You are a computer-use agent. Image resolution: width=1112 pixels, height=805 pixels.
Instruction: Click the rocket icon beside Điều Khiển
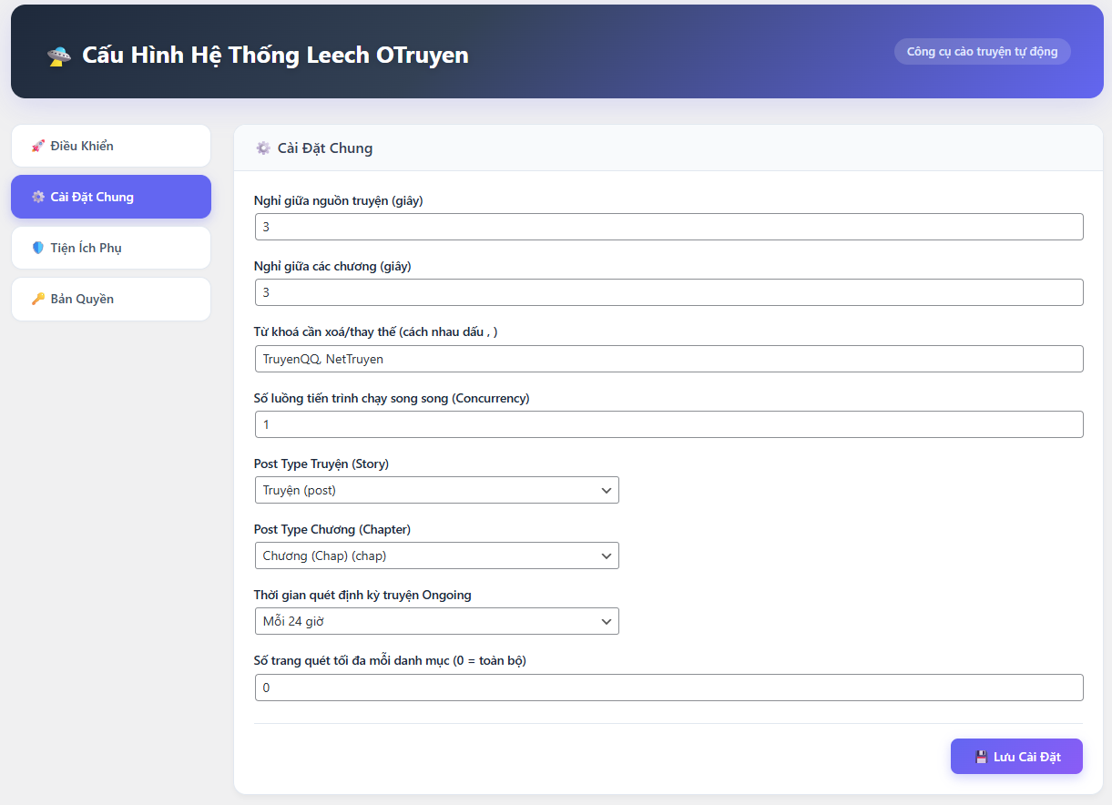coord(38,146)
